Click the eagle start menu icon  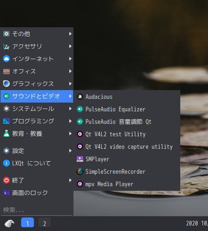9,223
